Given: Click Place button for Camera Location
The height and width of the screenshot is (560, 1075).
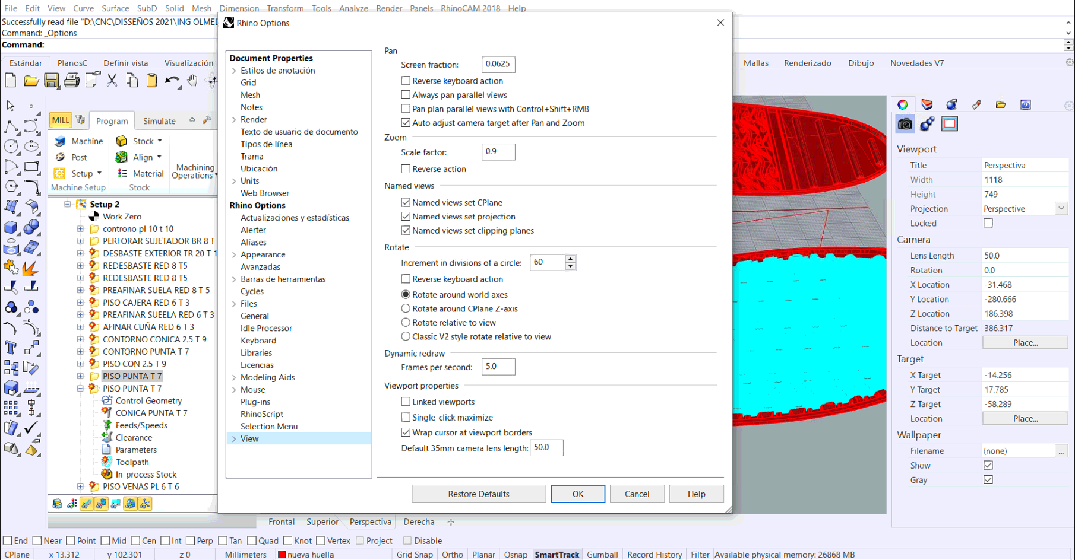Looking at the screenshot, I should 1025,343.
